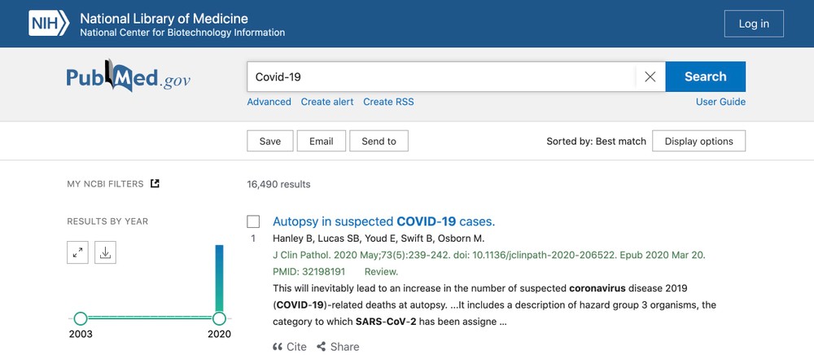The height and width of the screenshot is (355, 814).
Task: Share the autopsy article
Action: point(338,347)
